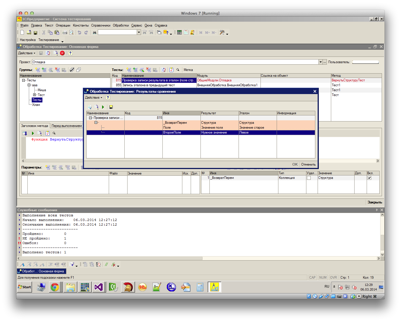Viewport: 401px width, 322px height.
Task: Click the help icon in results dialog
Action: click(108, 98)
